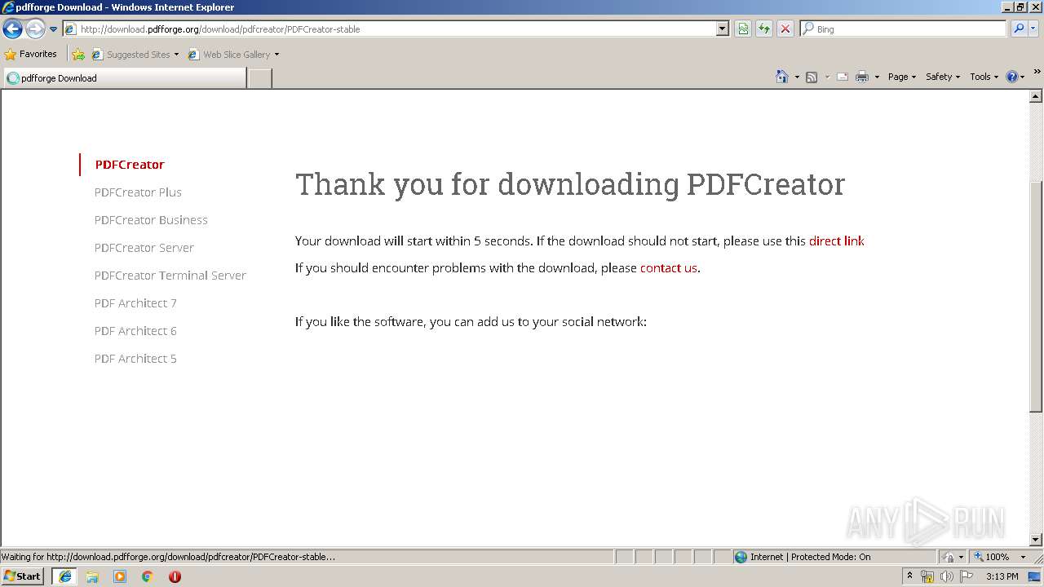This screenshot has height=587, width=1044.
Task: Click the 'contact us' hyperlink
Action: pos(669,268)
